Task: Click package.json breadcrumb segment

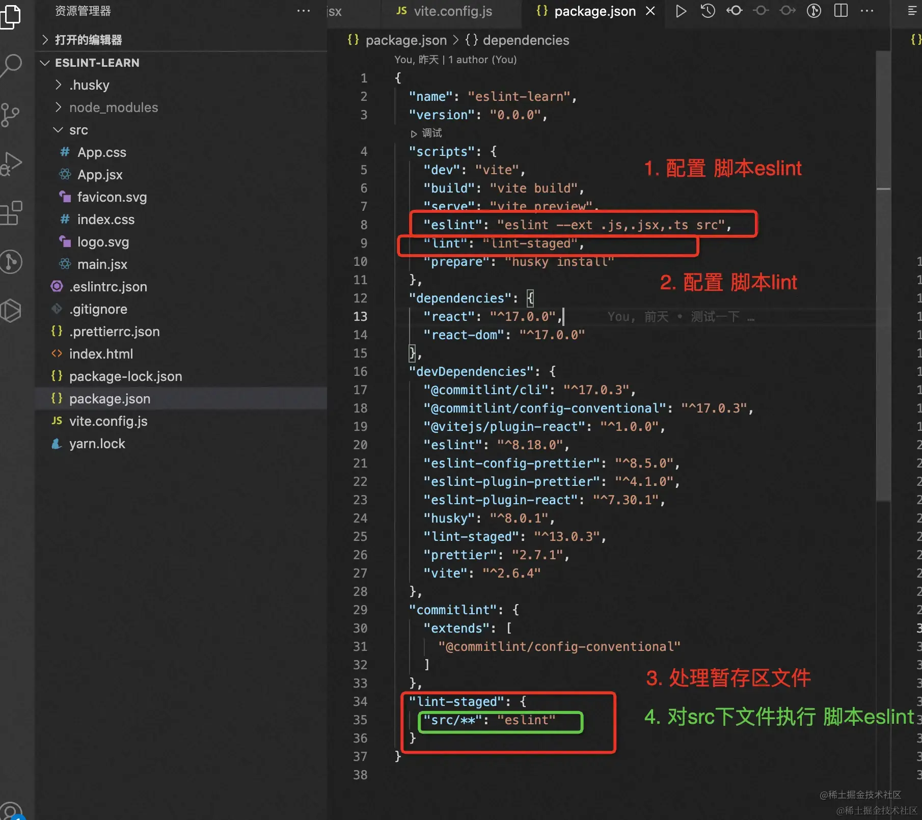Action: point(397,40)
